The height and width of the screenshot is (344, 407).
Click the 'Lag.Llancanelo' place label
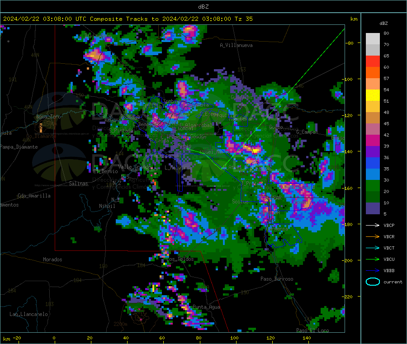(x=28, y=314)
